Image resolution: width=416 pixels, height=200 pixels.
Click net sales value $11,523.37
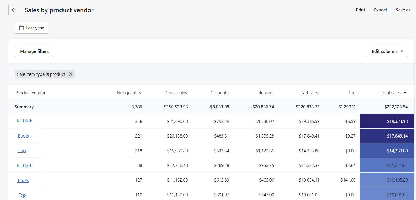point(309,165)
